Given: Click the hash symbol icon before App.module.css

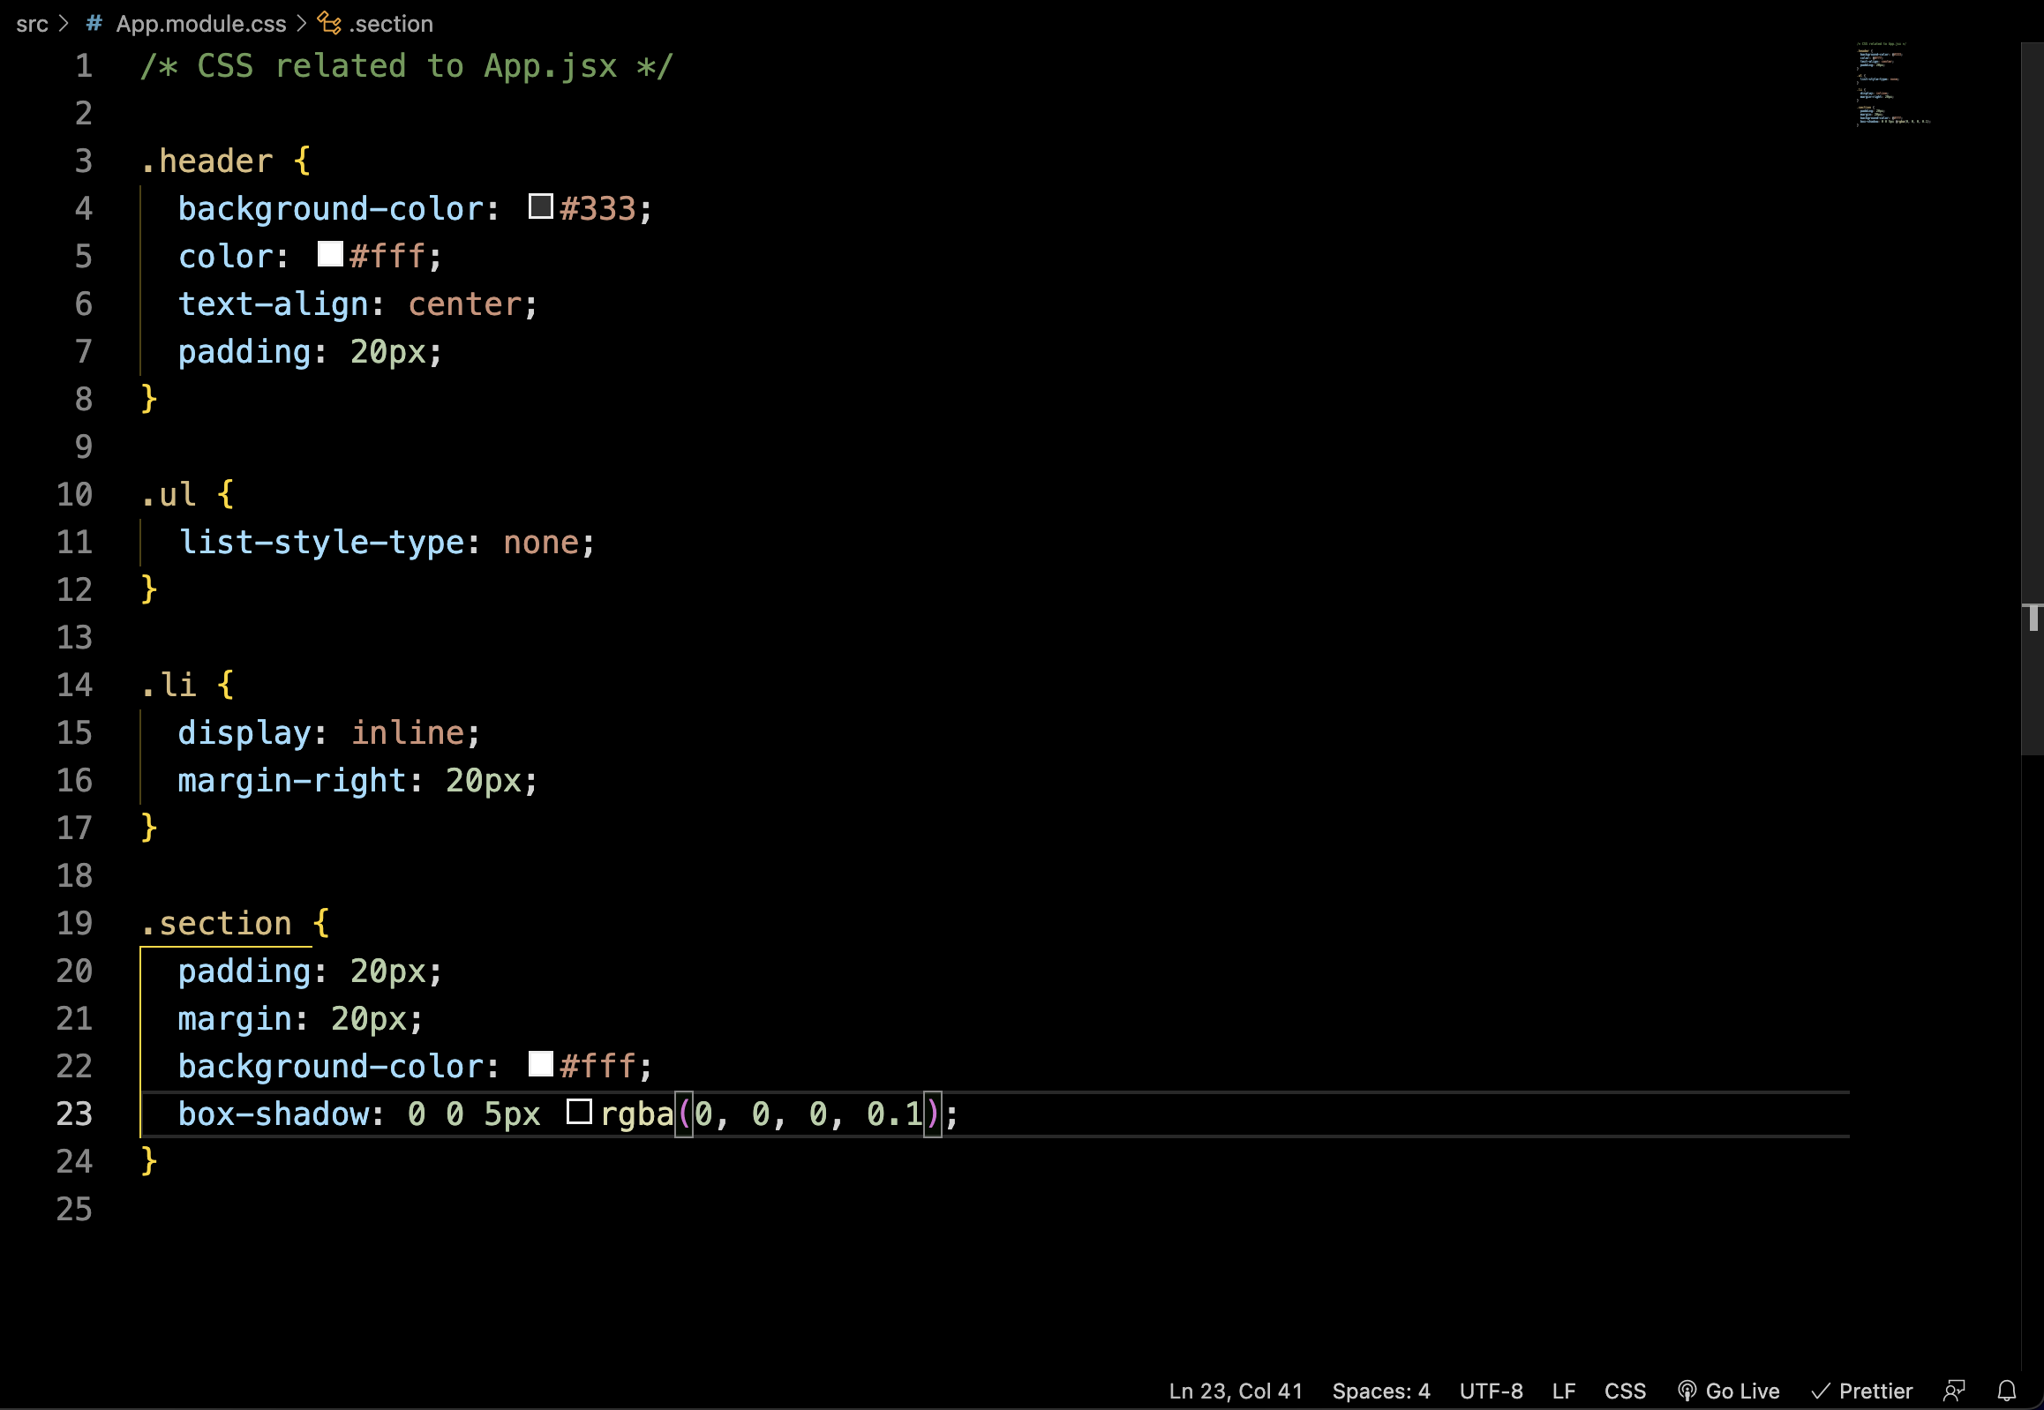Looking at the screenshot, I should coord(94,23).
